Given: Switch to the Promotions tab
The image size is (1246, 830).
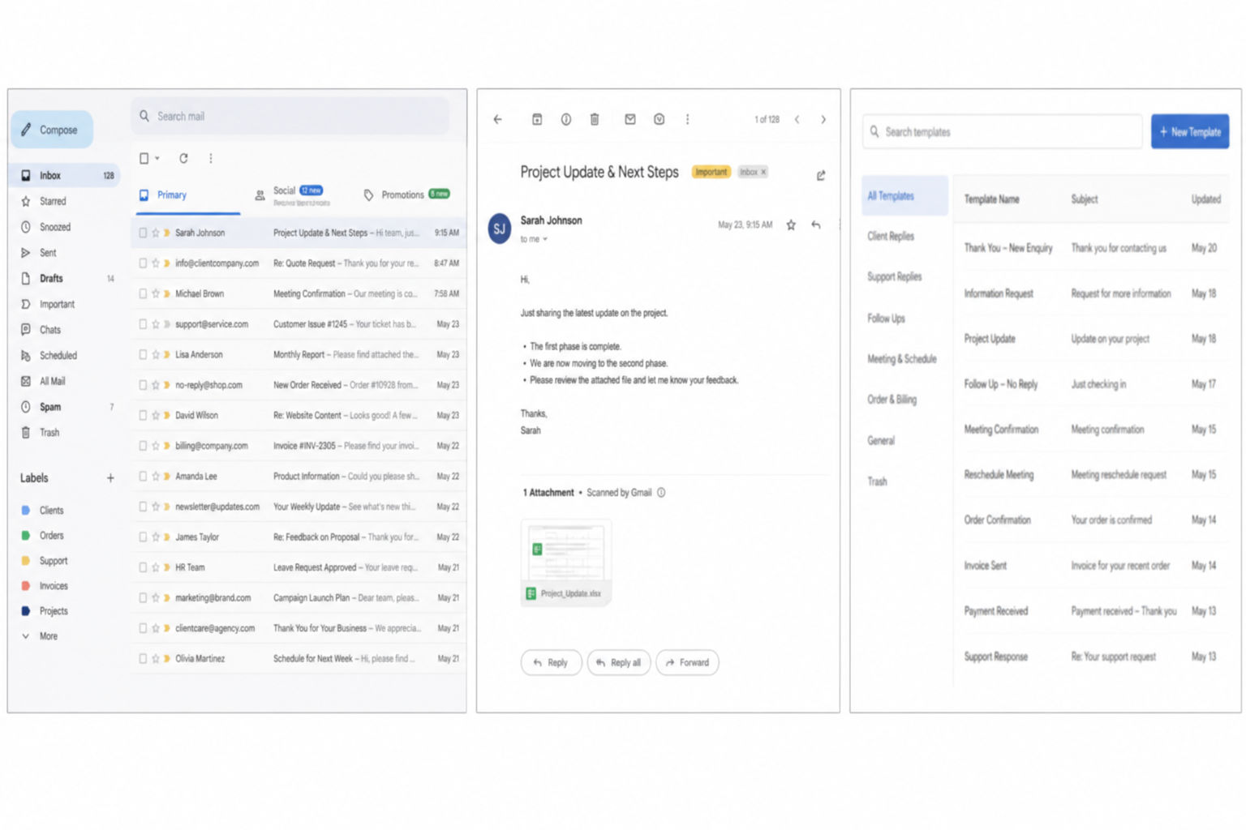Looking at the screenshot, I should point(406,195).
